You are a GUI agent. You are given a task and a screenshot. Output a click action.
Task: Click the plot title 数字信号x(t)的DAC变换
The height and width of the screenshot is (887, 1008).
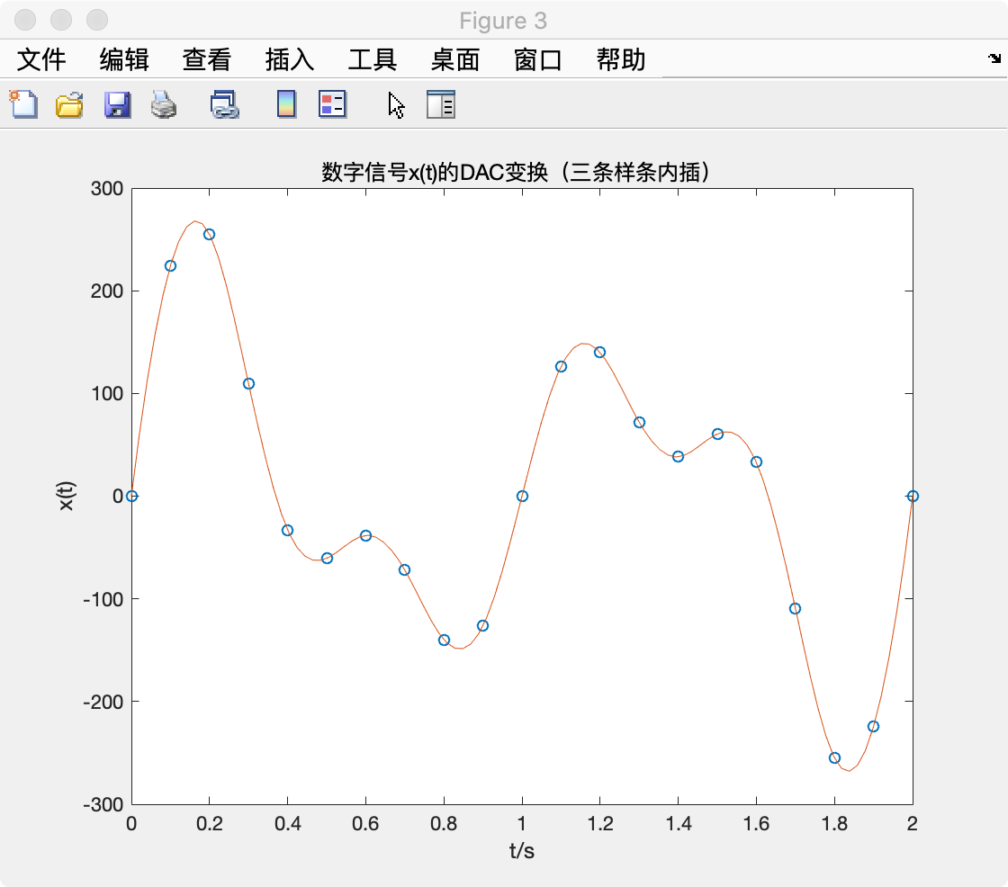click(x=516, y=172)
